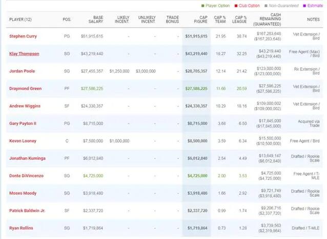
Task: Open Gary Payton II player link
Action: click(23, 124)
